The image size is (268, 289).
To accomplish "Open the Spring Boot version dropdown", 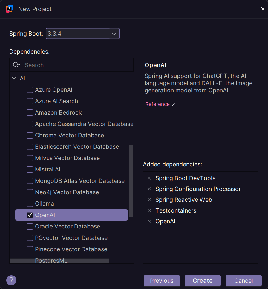I will 82,34.
